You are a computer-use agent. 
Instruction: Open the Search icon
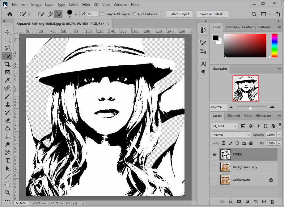coord(254,14)
